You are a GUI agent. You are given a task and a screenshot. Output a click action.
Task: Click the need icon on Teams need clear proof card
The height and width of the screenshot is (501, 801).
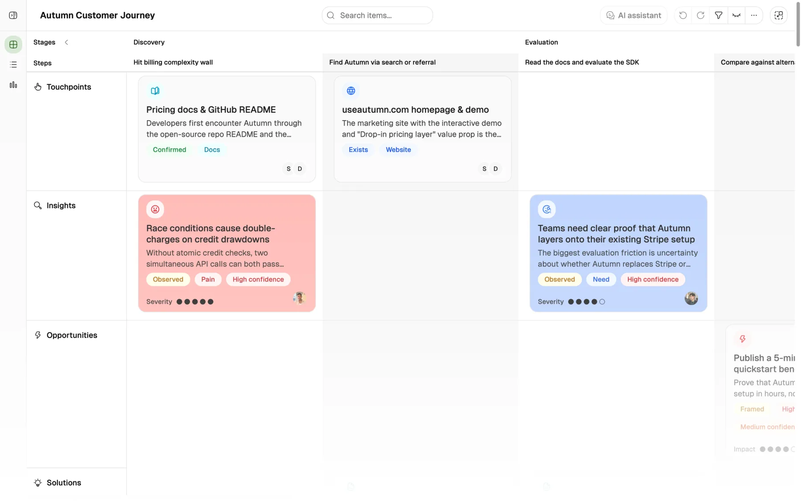(546, 209)
